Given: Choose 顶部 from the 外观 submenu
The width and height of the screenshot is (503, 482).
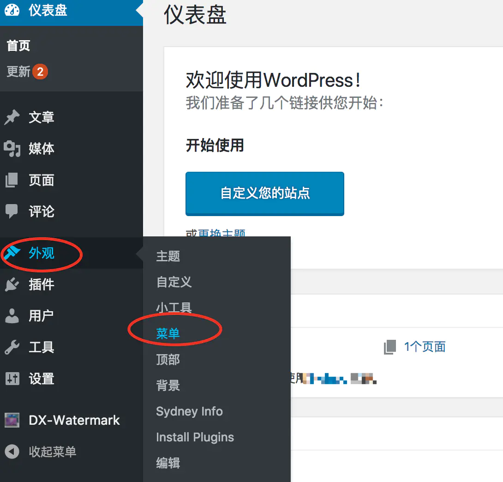Looking at the screenshot, I should pos(168,359).
